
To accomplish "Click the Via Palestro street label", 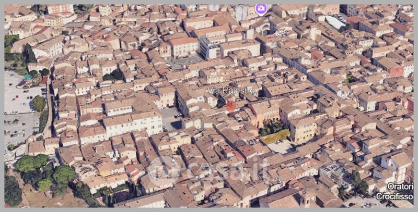I will pyautogui.click(x=231, y=91).
